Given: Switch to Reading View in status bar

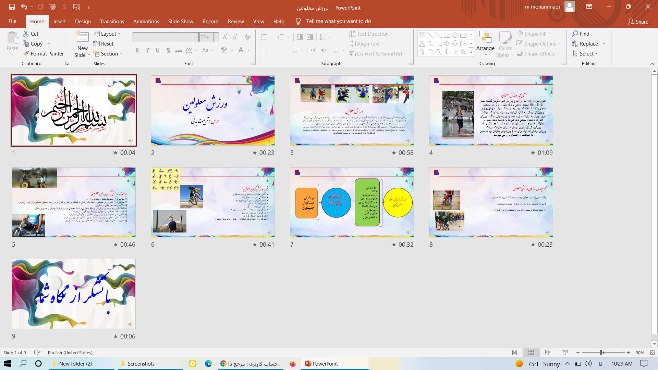Looking at the screenshot, I should tap(548, 353).
